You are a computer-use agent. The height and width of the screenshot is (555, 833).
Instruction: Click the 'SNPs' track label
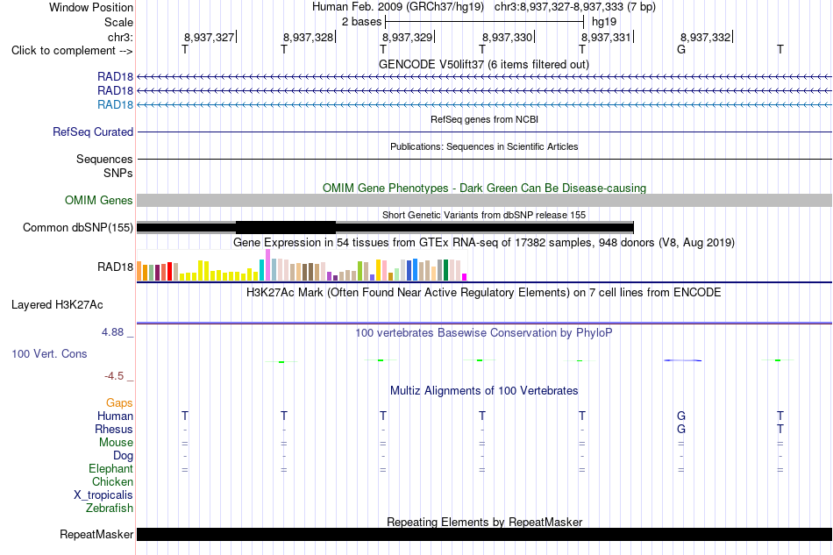[118, 173]
